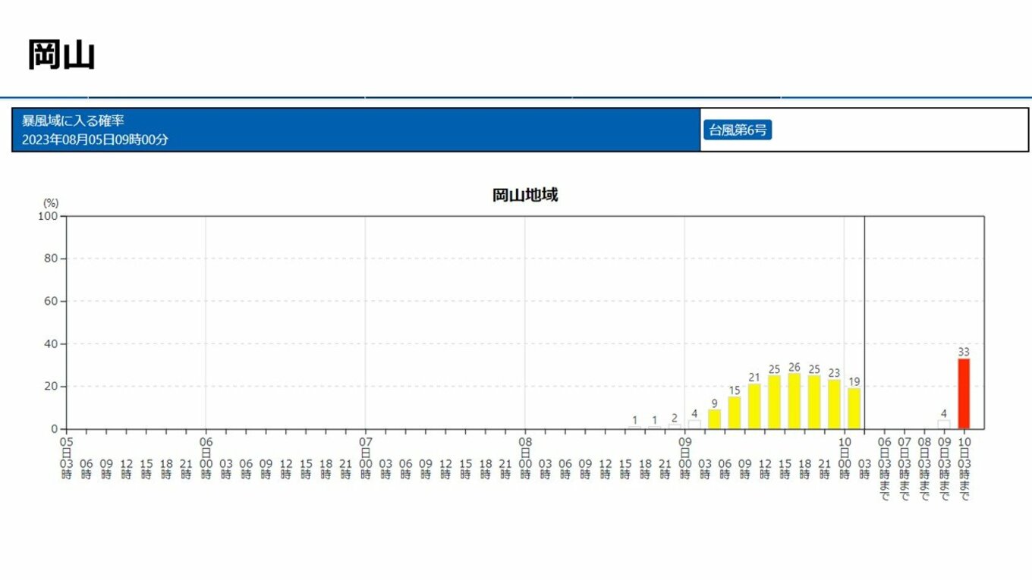Click the 100 value on the y-axis
Viewport: 1032px width, 580px height.
click(48, 216)
